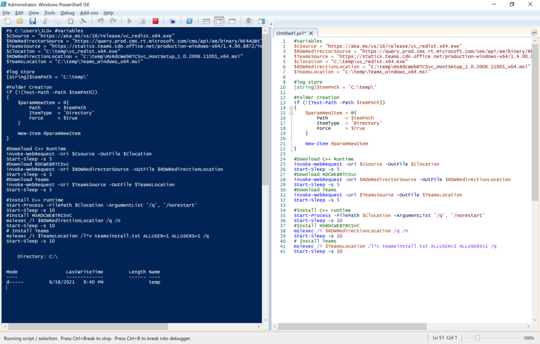The width and height of the screenshot is (540, 344).
Task: Click 'New-Item @paramNewItem' in script editor
Action: point(336,143)
